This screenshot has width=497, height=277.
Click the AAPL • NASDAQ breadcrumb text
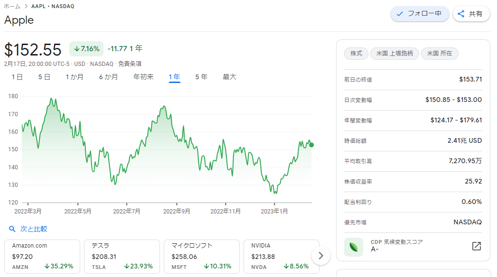click(53, 6)
